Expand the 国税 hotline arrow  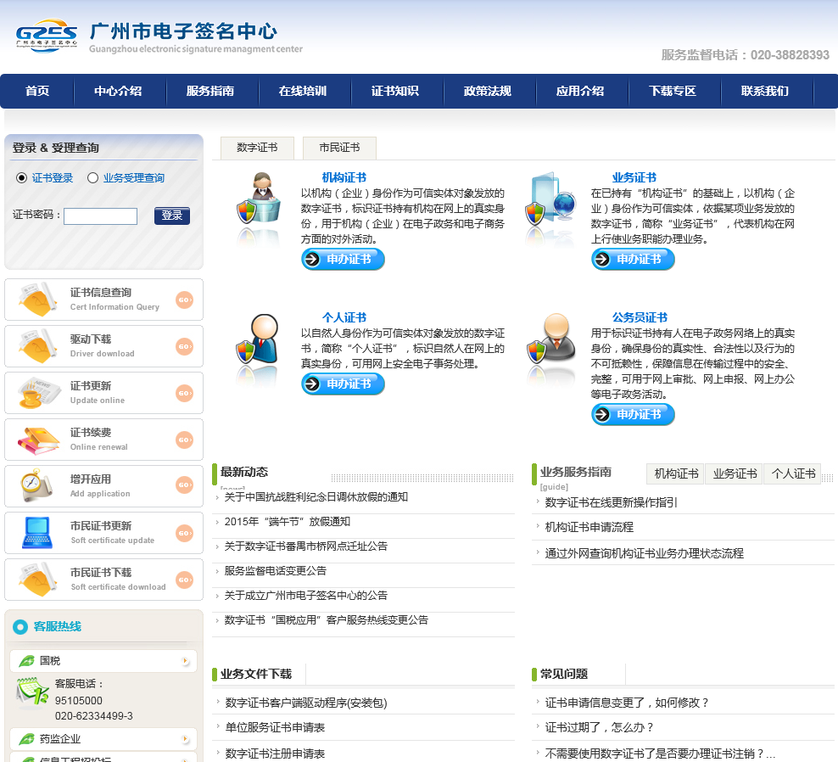pos(185,661)
